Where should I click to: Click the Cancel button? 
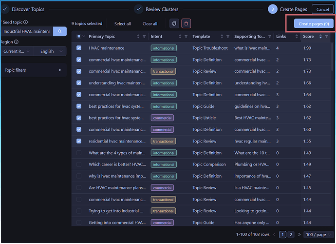pos(322,9)
